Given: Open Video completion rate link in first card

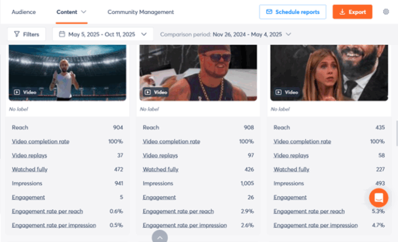Looking at the screenshot, I should point(41,141).
